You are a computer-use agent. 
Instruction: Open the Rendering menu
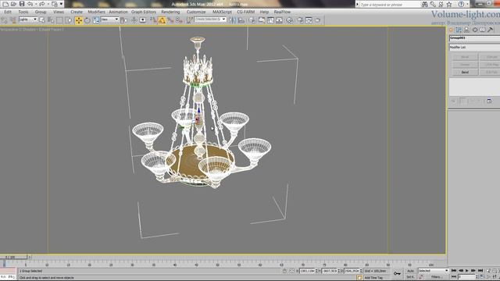coord(170,12)
